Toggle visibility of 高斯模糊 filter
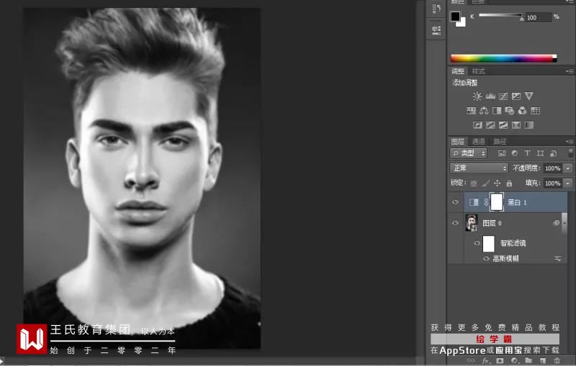The image size is (576, 366). (486, 259)
